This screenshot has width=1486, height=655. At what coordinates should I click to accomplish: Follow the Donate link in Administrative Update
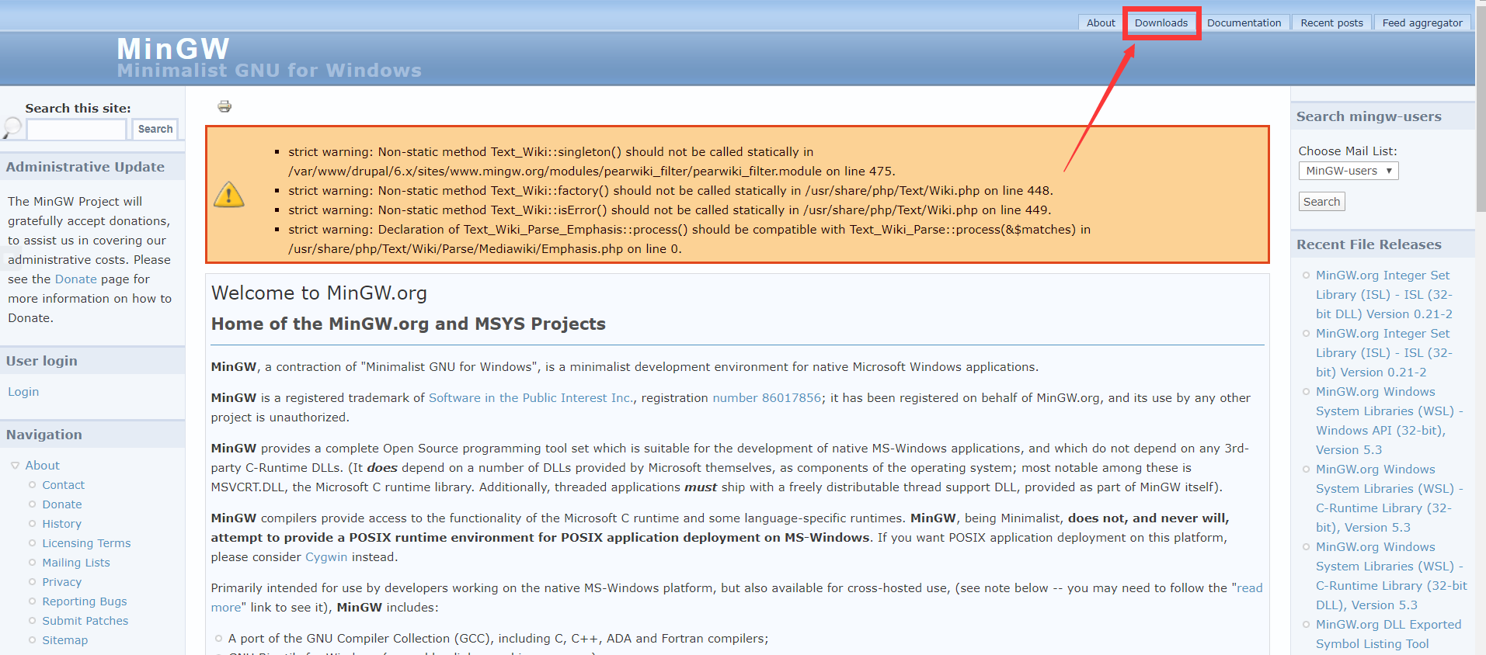click(x=76, y=279)
